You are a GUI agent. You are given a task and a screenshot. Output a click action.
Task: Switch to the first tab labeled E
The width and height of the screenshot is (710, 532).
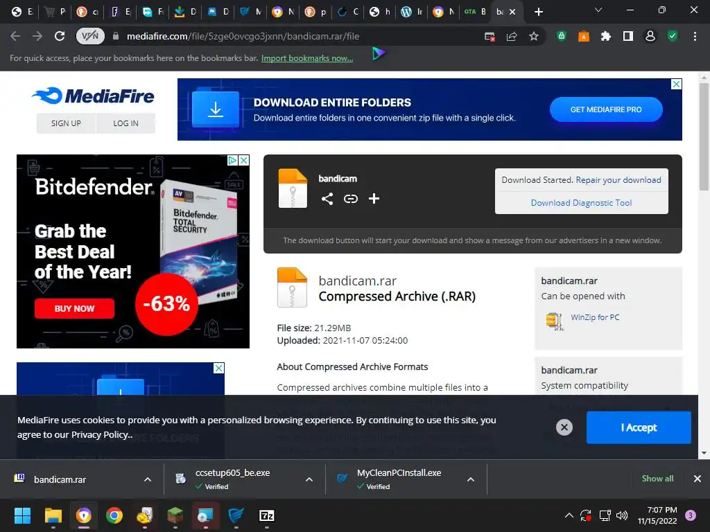pos(21,12)
